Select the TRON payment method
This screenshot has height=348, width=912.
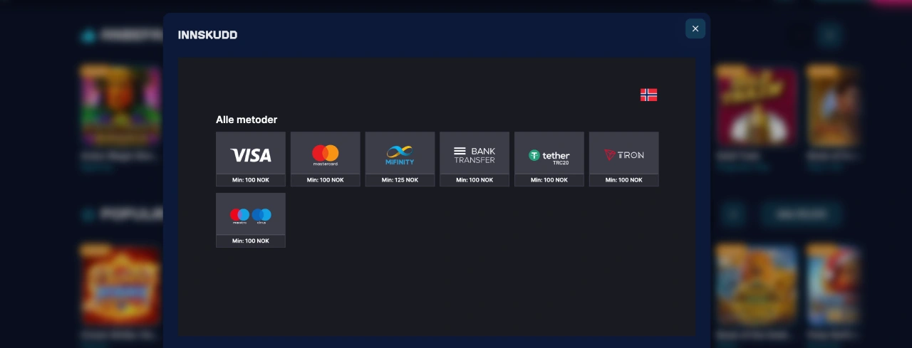point(624,159)
